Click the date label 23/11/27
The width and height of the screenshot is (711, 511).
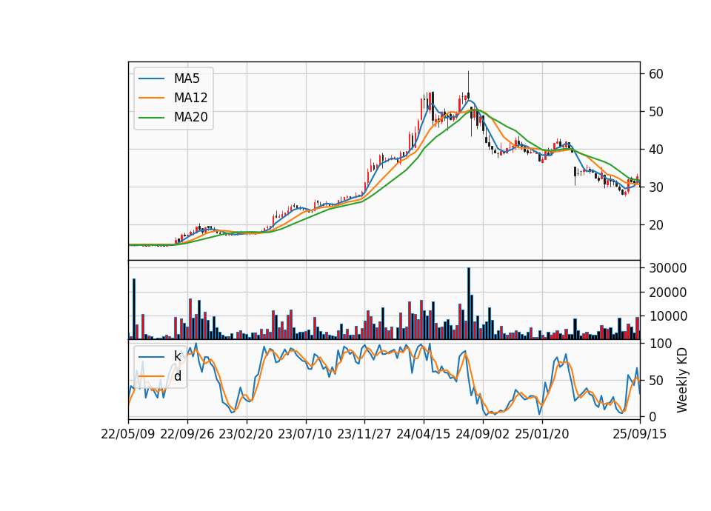(x=364, y=434)
